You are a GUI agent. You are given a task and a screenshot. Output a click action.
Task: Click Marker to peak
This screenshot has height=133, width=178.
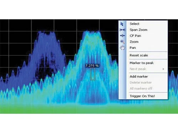(142, 63)
